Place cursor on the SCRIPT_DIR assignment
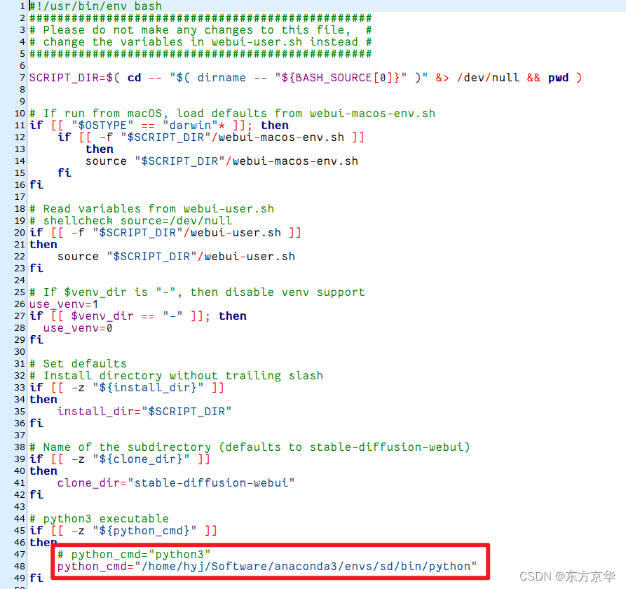The image size is (626, 589). 306,77
